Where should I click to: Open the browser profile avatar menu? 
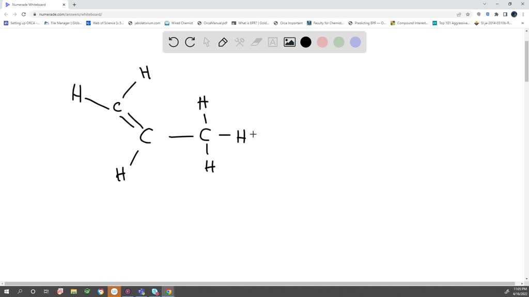click(514, 14)
